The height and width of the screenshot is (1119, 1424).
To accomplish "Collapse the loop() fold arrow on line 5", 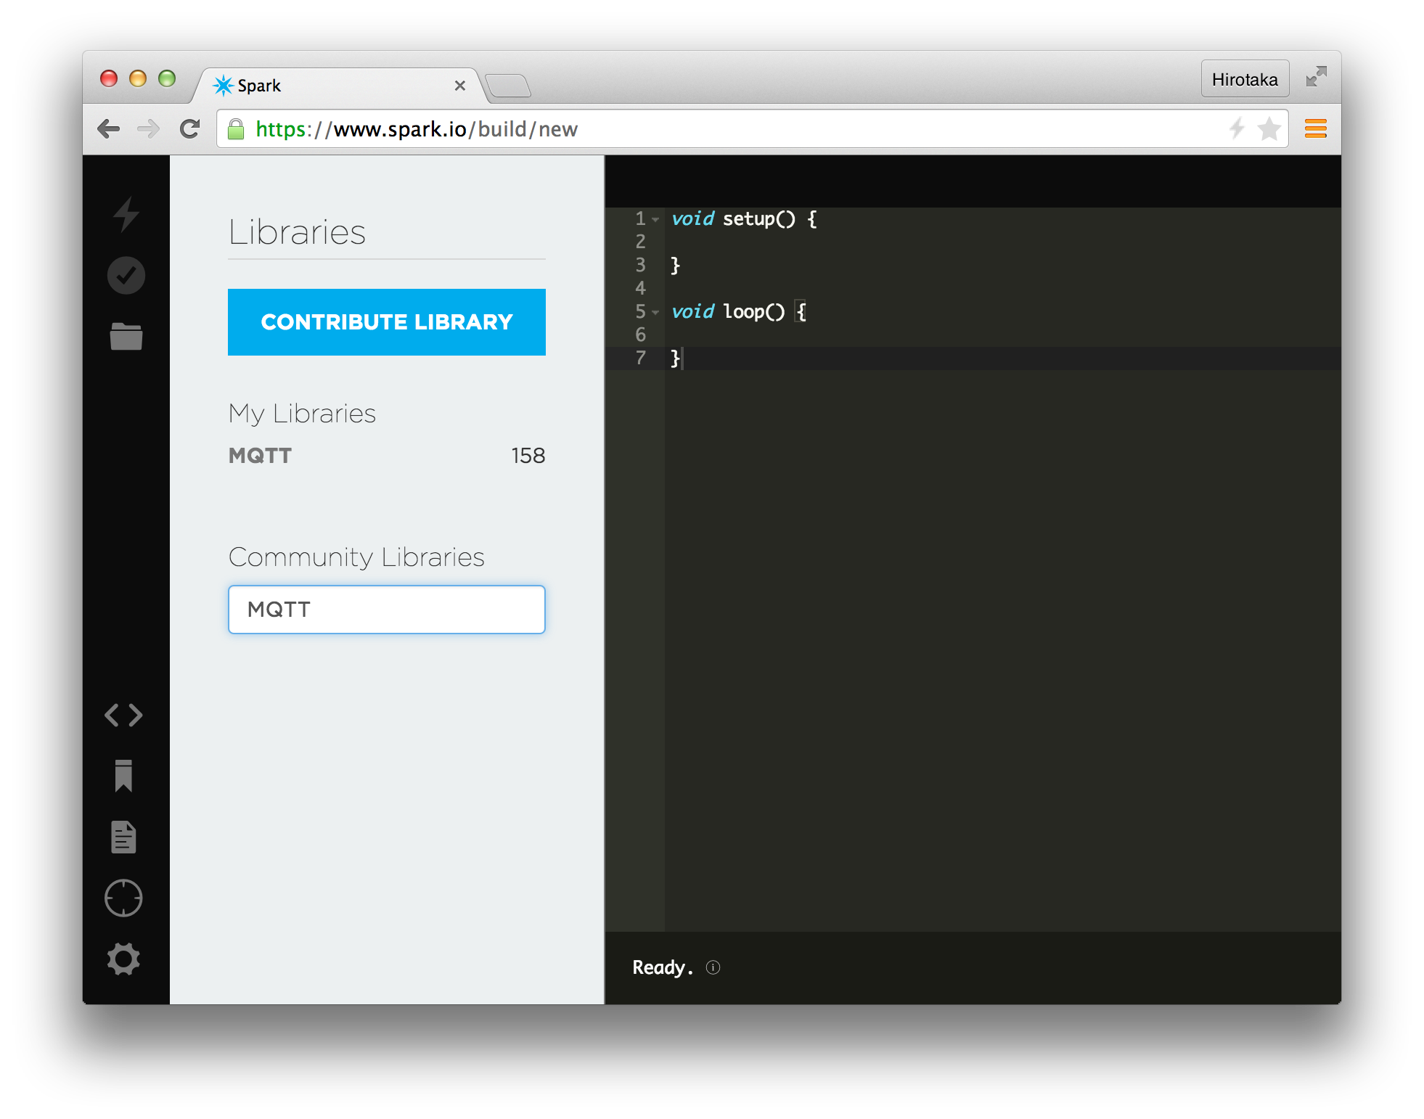I will (x=655, y=312).
